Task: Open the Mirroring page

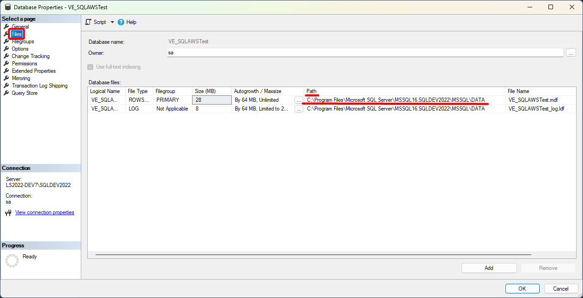Action: pyautogui.click(x=21, y=78)
